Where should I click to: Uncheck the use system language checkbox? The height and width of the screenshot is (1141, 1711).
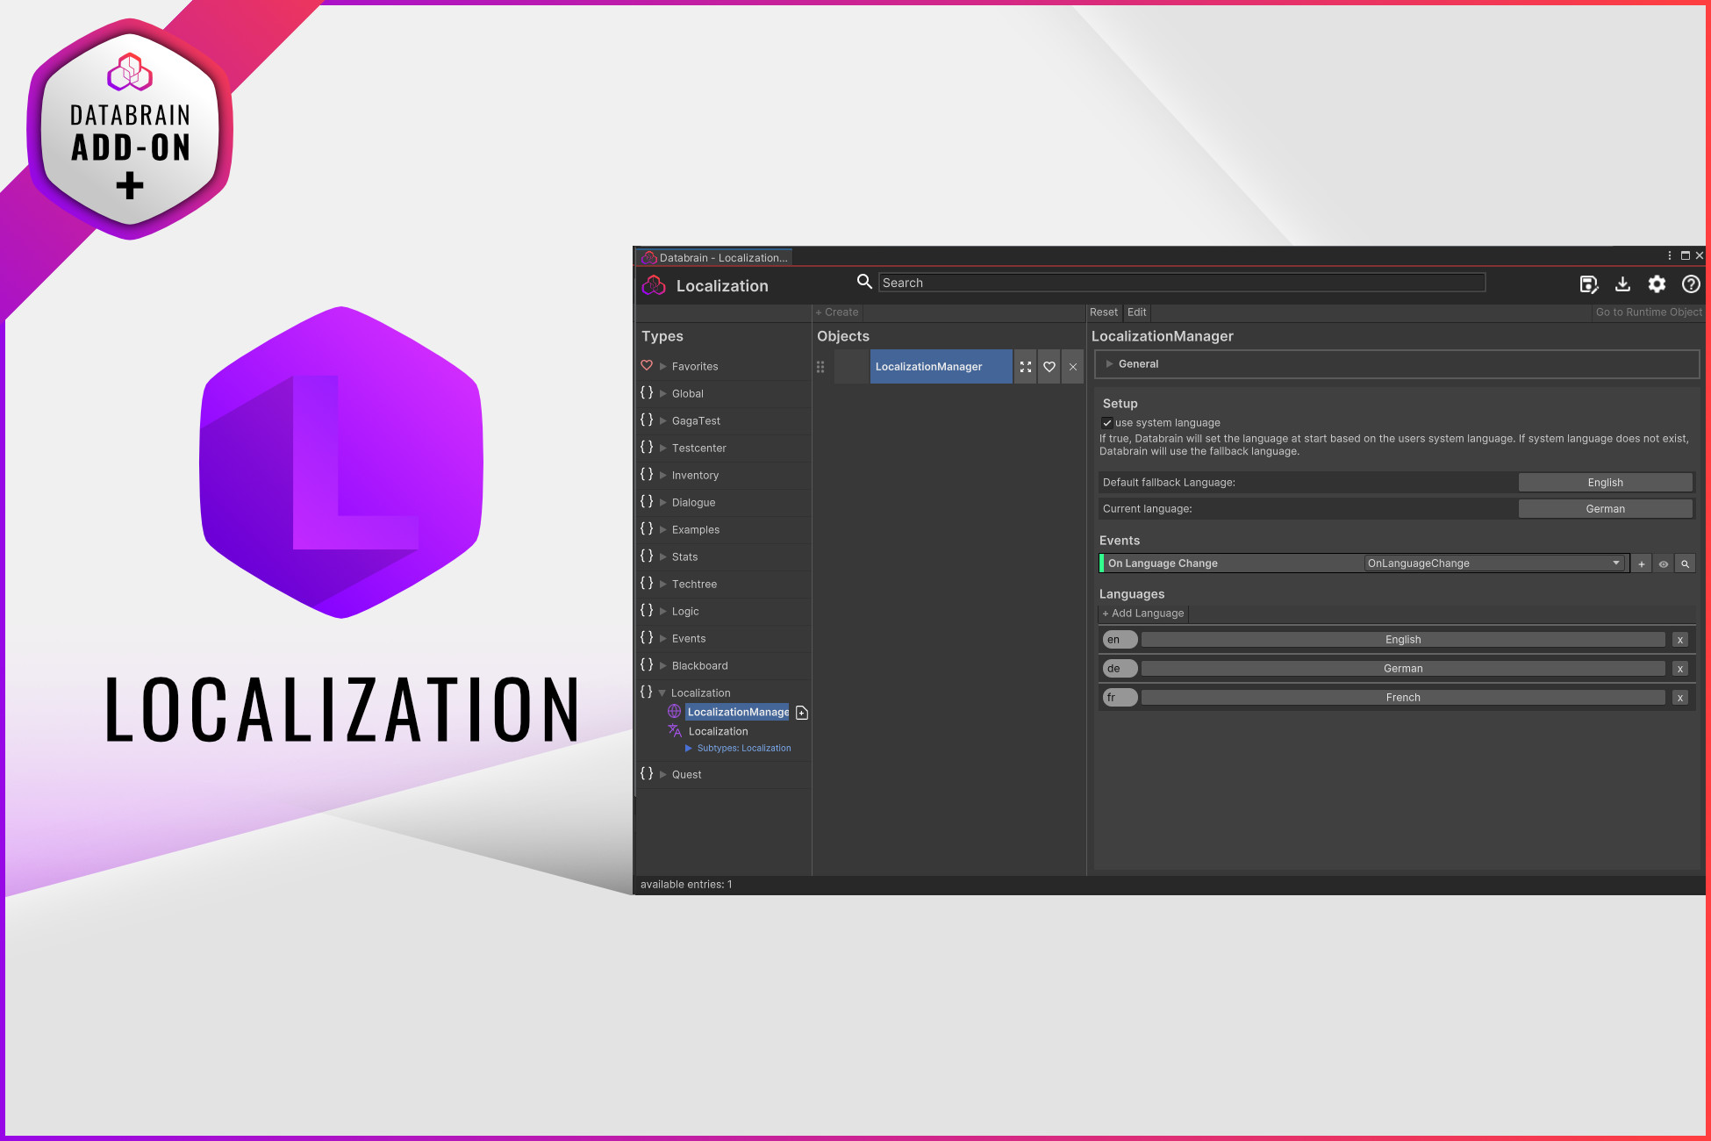point(1107,422)
